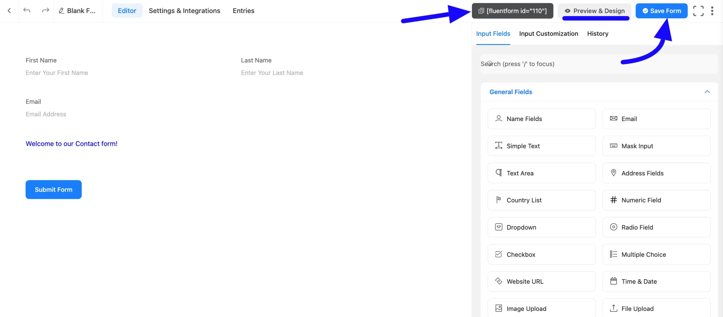Click the Mask Input keyboard icon

click(x=613, y=146)
